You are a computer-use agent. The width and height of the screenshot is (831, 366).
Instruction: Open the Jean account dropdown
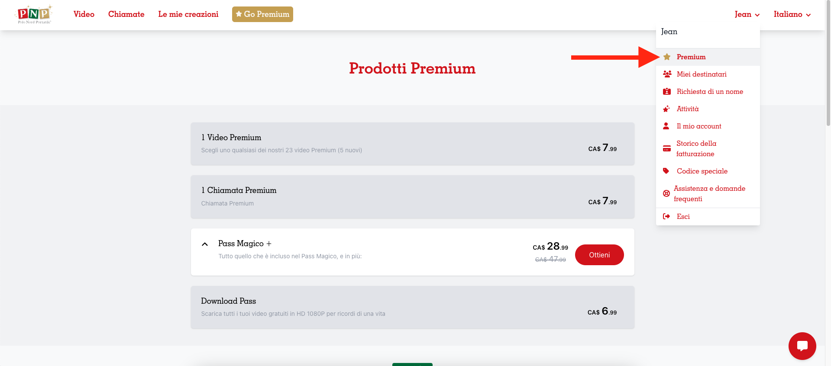pyautogui.click(x=747, y=14)
